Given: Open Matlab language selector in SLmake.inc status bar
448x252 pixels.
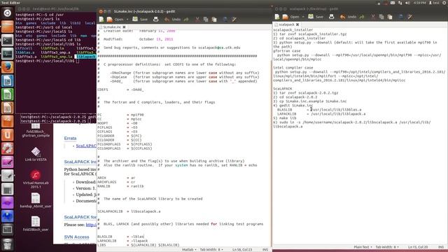Looking at the screenshot, I should click(x=189, y=250).
